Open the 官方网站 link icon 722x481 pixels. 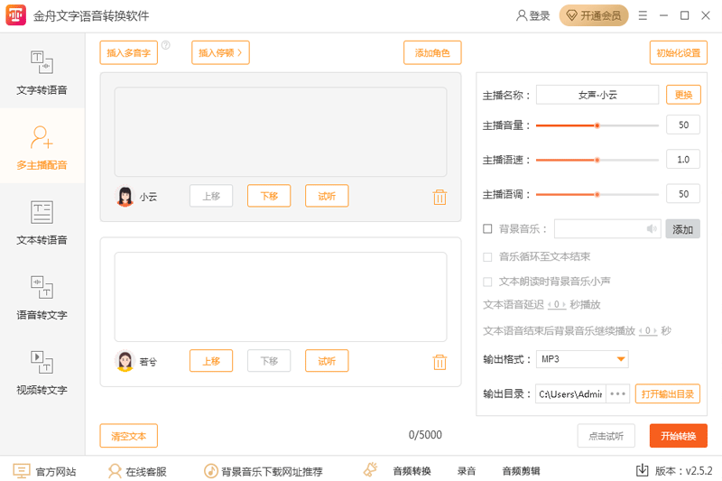pos(22,471)
